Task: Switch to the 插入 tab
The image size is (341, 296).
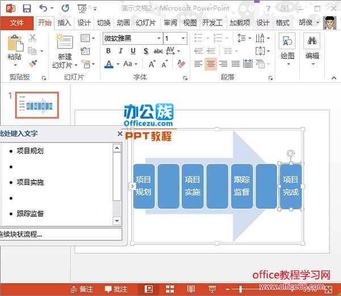Action: 64,23
